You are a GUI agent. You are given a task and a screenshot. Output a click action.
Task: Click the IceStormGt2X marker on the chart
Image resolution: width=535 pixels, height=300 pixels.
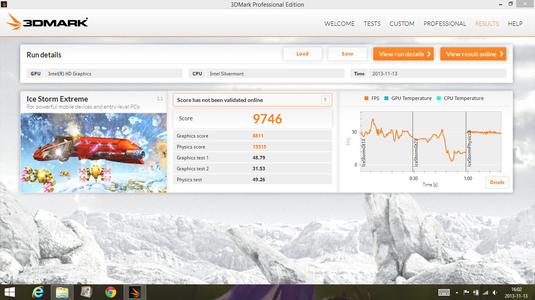point(416,153)
